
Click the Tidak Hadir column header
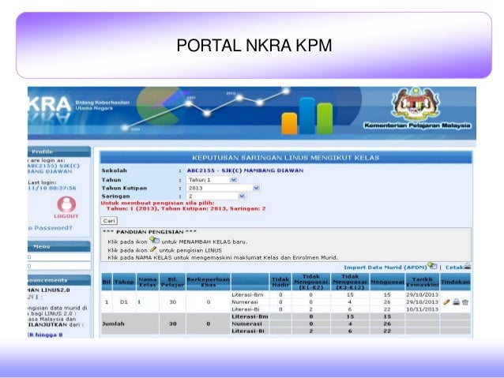pyautogui.click(x=280, y=282)
